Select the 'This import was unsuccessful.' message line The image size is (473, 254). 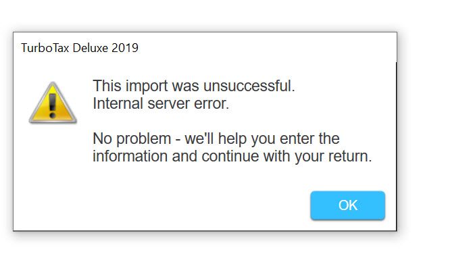click(194, 86)
